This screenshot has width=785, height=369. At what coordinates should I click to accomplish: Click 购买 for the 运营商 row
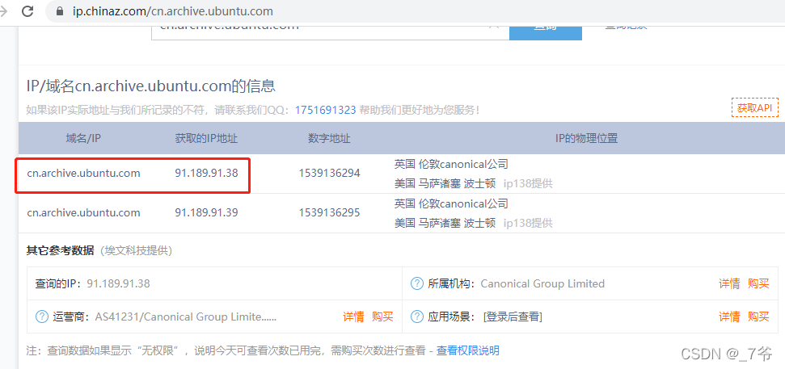382,317
